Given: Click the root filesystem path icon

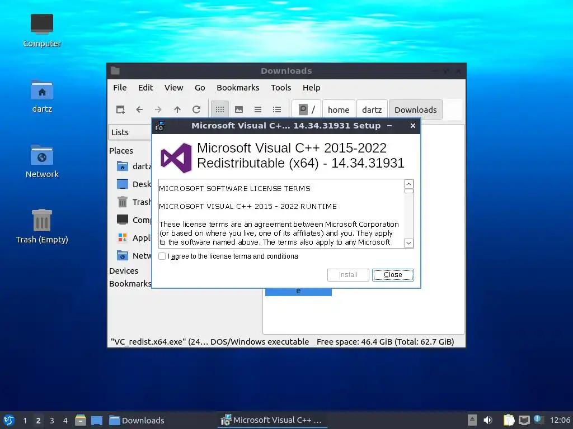Looking at the screenshot, I should click(307, 109).
